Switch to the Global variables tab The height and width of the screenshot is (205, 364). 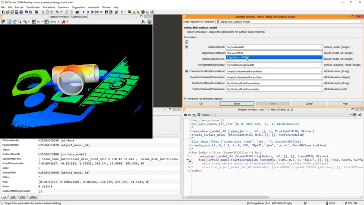33,197
